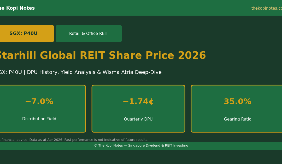Open the ~7.0% Distribution Yield card
282x164 pixels.
[x=43, y=109]
